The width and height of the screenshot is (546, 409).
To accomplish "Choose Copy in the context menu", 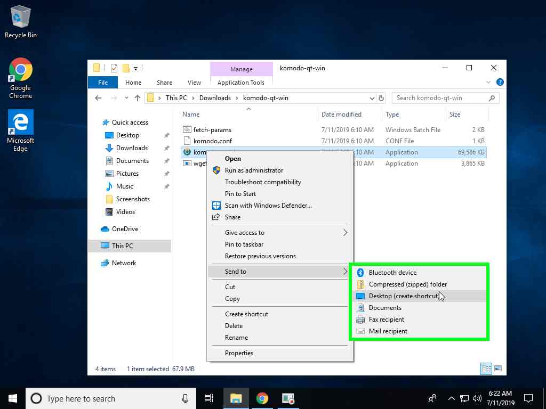I will click(x=280, y=299).
